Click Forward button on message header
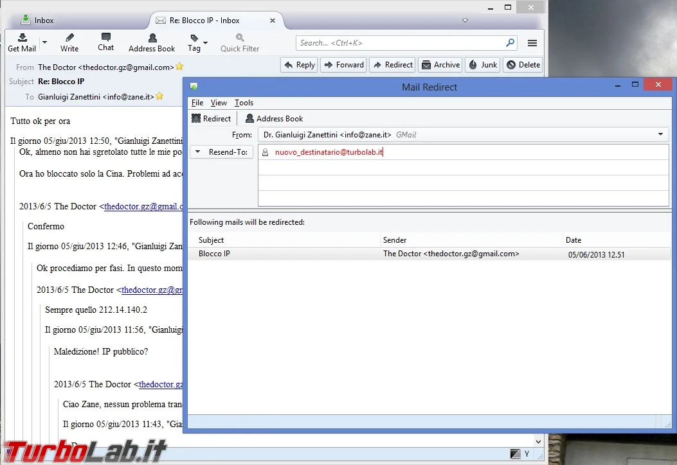 coord(344,65)
